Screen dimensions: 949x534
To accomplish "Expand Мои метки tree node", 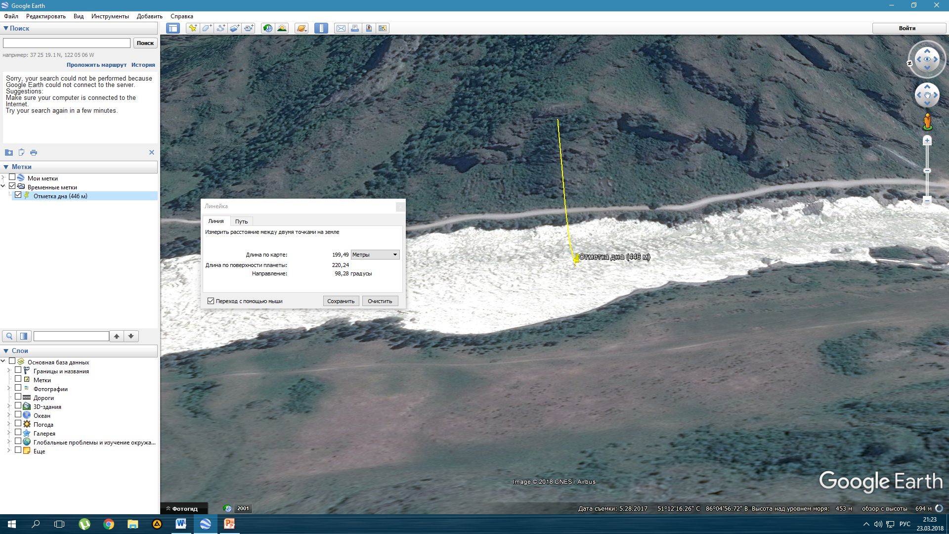I will click(3, 177).
